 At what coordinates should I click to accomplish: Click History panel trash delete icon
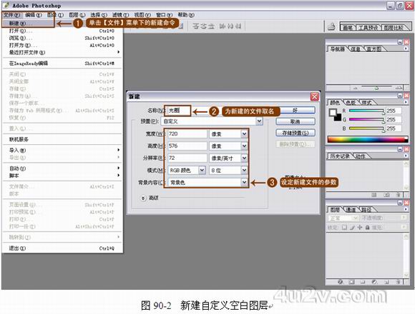398,195
